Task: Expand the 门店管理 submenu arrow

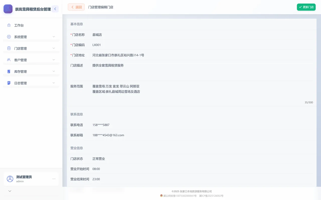Action: click(x=54, y=48)
